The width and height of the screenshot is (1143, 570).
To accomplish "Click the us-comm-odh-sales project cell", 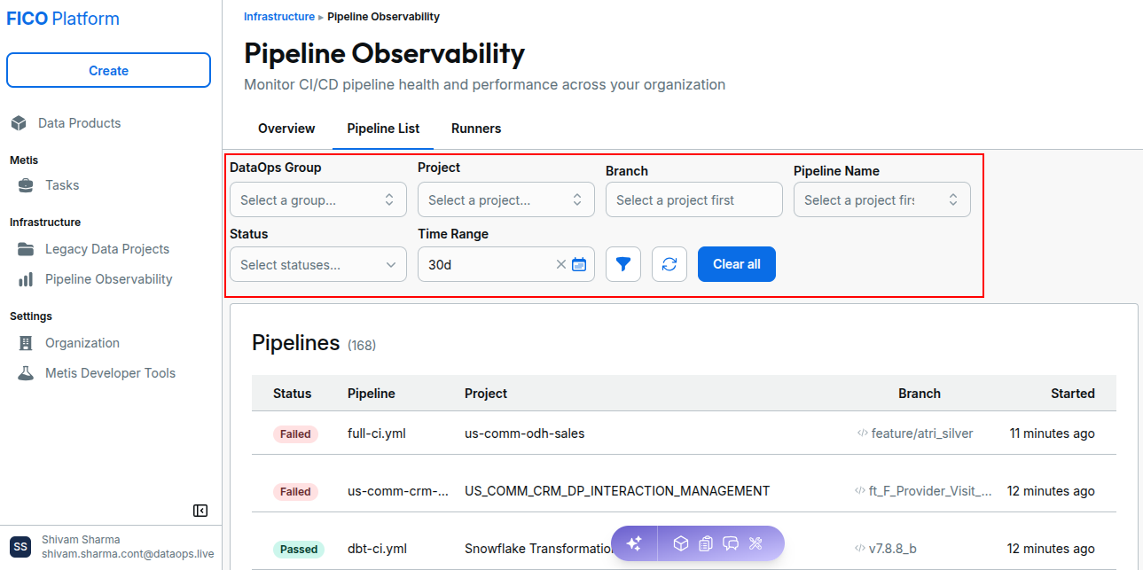I will pyautogui.click(x=525, y=433).
